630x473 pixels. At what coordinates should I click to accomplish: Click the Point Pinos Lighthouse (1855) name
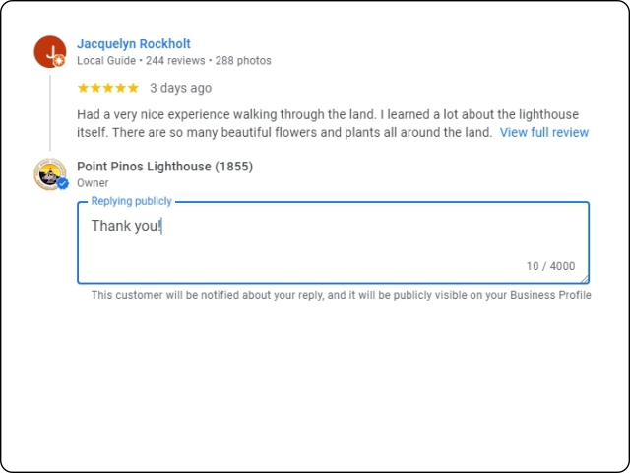164,167
